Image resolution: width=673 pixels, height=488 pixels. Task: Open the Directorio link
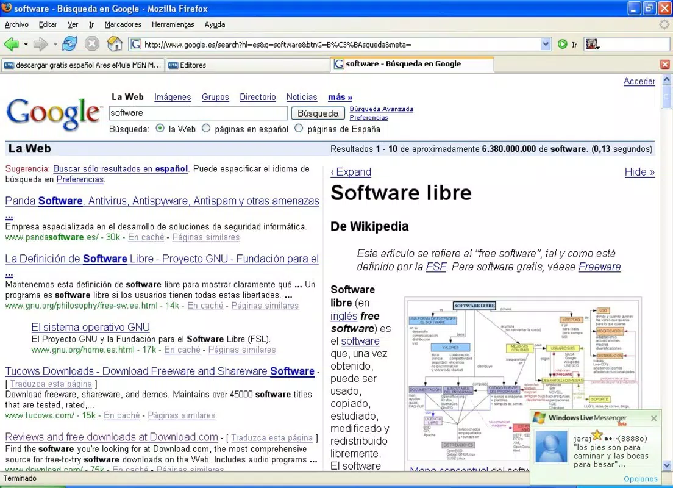pyautogui.click(x=257, y=97)
